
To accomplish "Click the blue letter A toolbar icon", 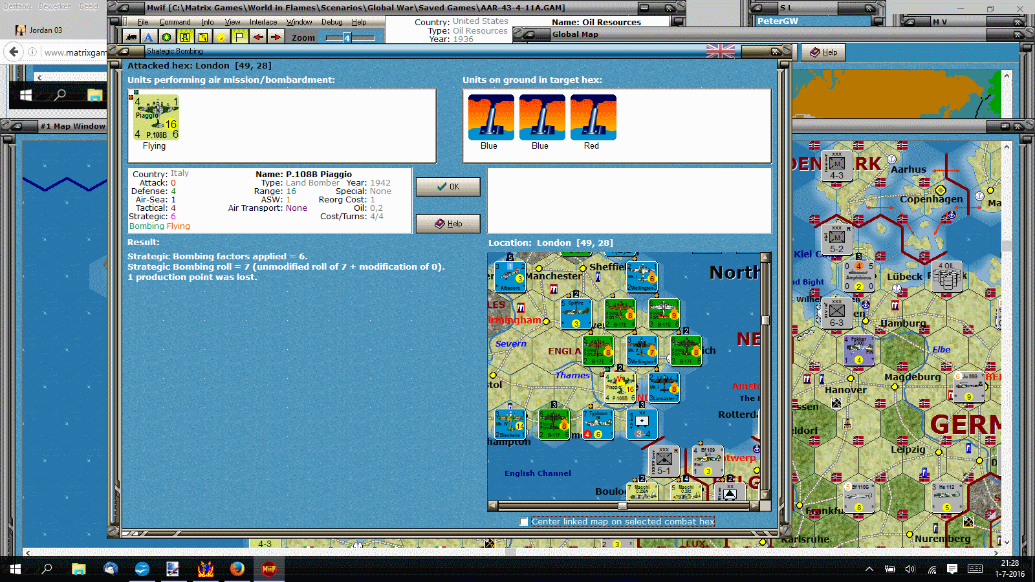I will [x=149, y=38].
